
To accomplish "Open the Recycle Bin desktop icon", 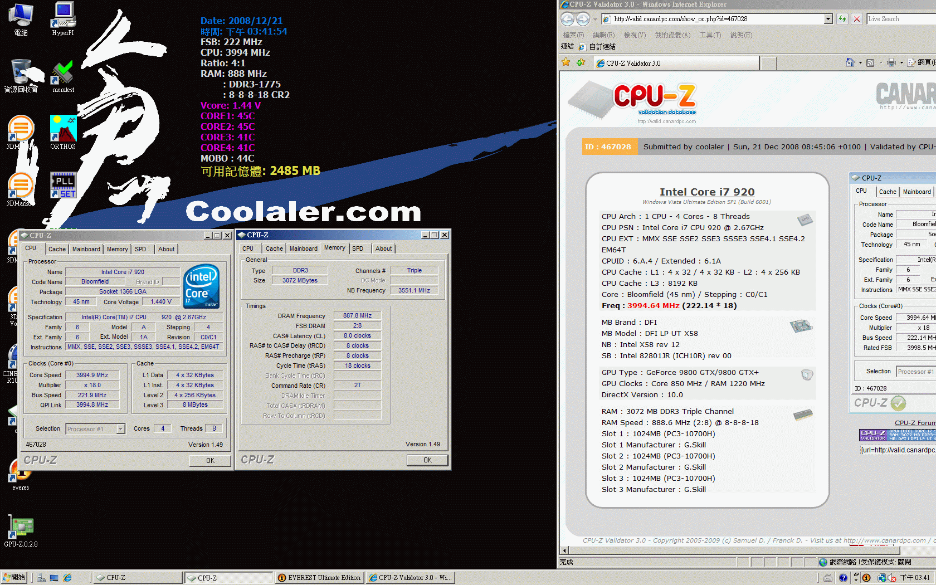I will [x=21, y=76].
